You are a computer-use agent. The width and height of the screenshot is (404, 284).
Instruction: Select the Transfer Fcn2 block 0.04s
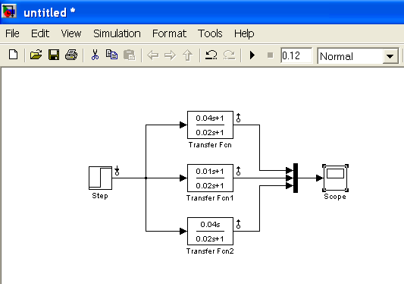[210, 232]
